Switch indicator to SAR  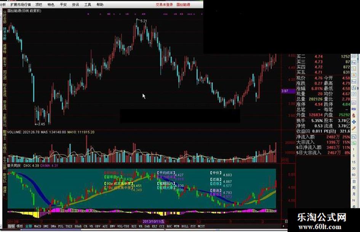pos(146,226)
